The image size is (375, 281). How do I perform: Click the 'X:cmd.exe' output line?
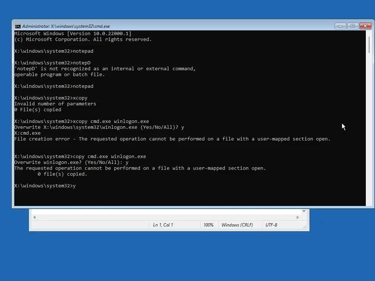[27, 133]
